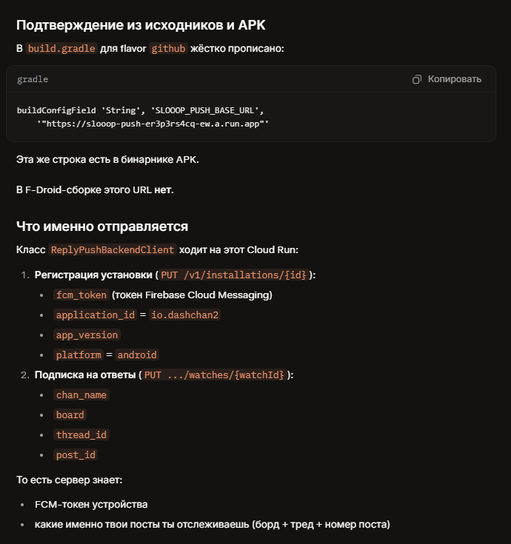Click the heading Что именно отправляется
The width and height of the screenshot is (511, 544).
[102, 226]
